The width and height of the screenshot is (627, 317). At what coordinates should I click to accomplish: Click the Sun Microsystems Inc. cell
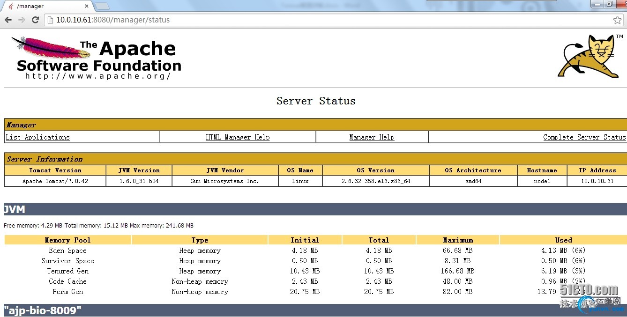225,181
